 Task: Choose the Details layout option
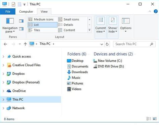tap(72, 25)
